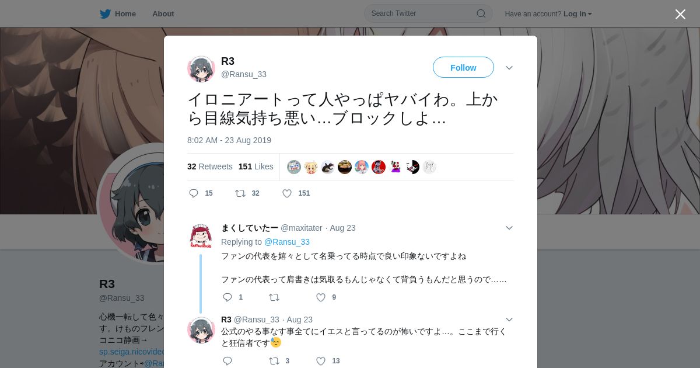Open the About menu item

tap(163, 13)
